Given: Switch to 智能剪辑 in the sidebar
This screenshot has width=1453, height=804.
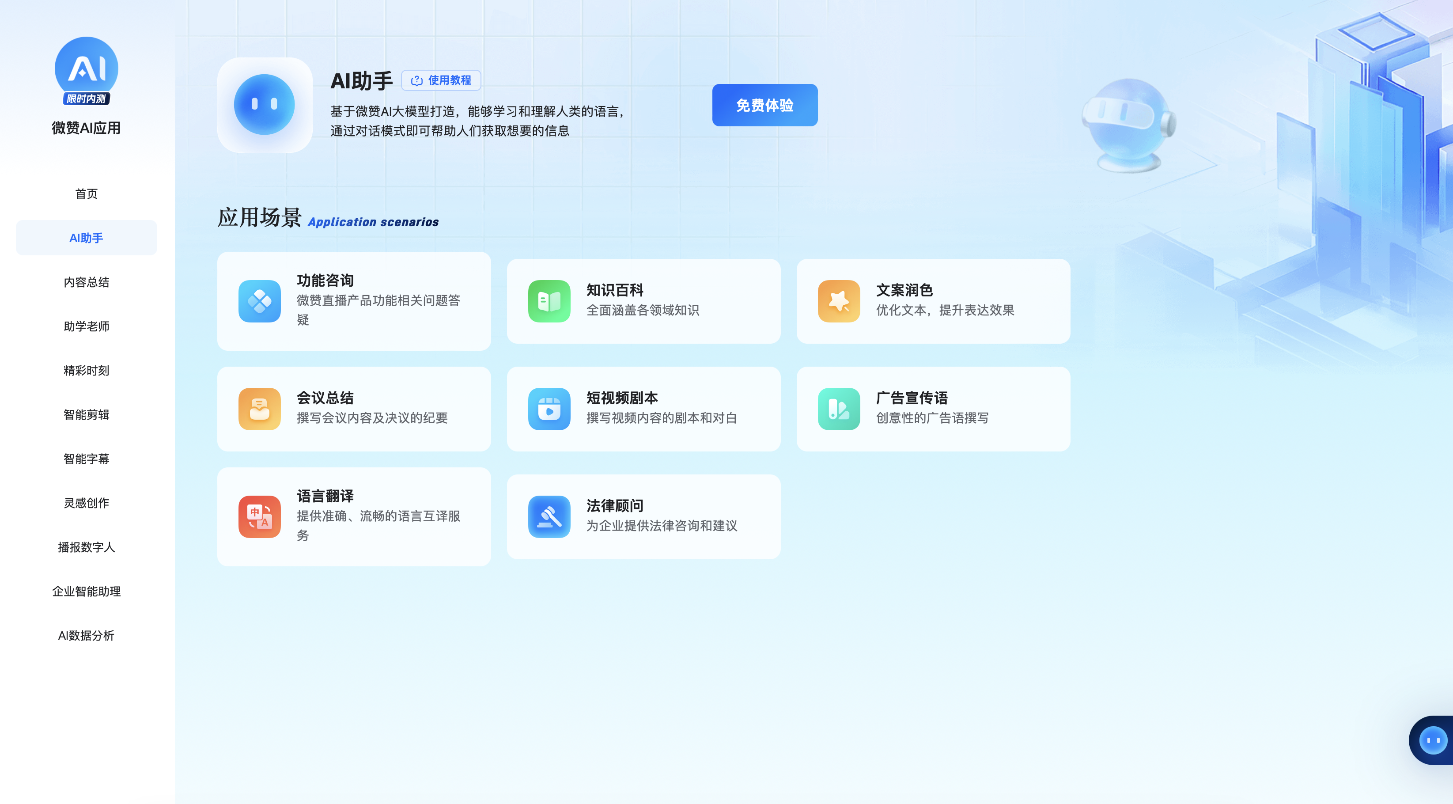Looking at the screenshot, I should [x=86, y=415].
